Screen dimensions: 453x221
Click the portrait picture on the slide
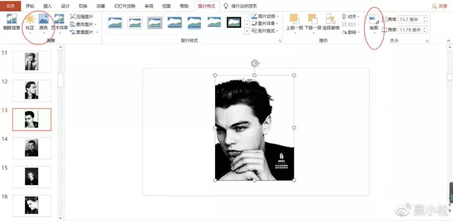(255, 127)
